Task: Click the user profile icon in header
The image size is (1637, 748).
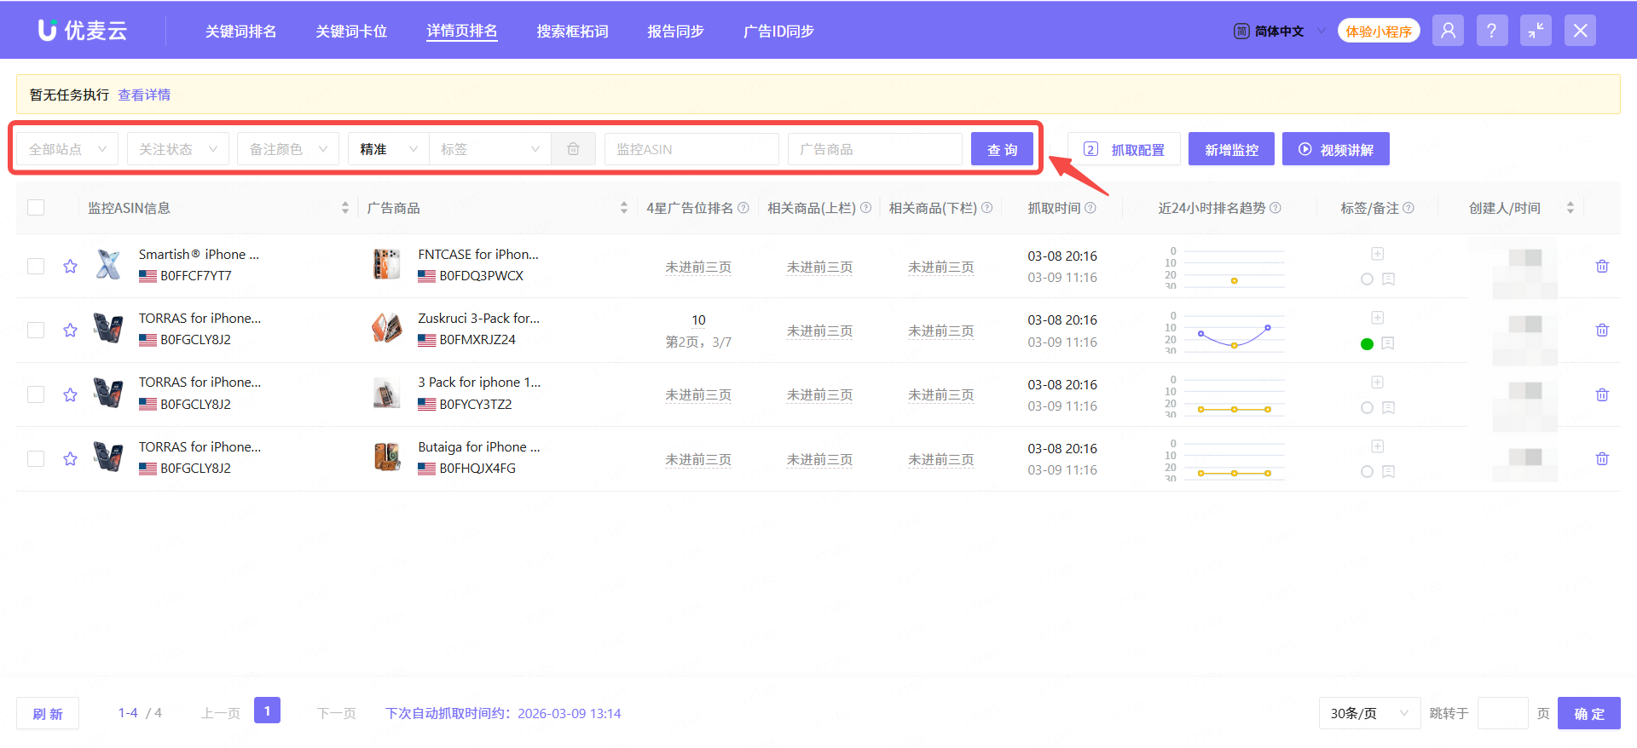Action: (1448, 32)
